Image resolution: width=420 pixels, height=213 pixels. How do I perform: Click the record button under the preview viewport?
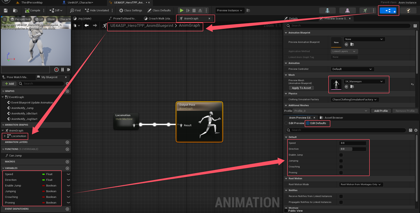coord(56,70)
